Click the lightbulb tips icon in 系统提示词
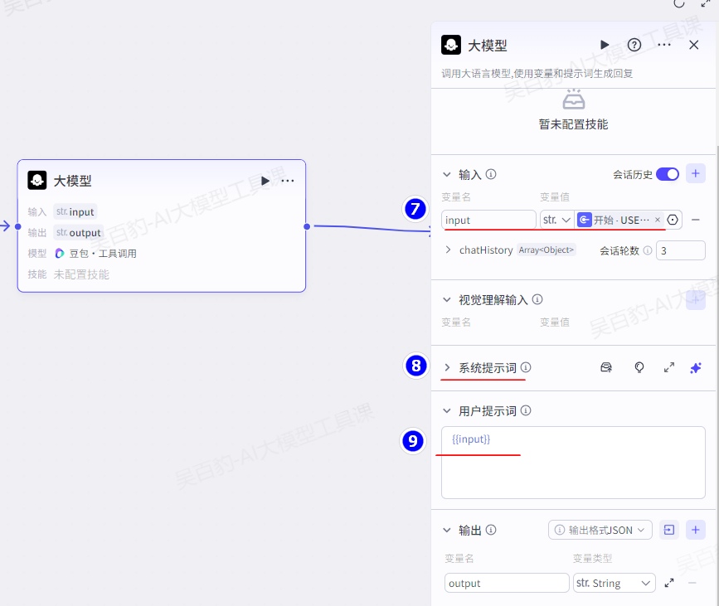The width and height of the screenshot is (719, 606). (639, 367)
